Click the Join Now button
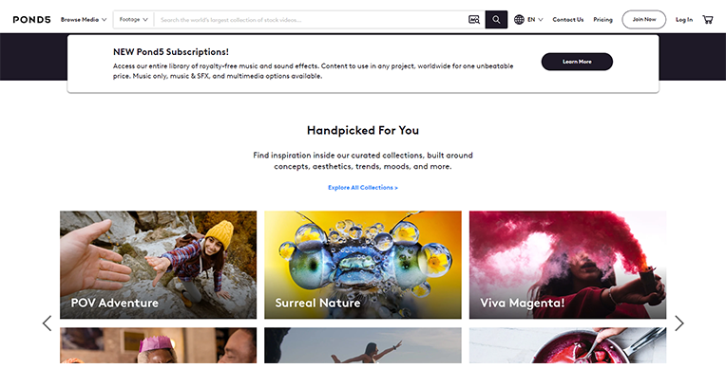726x369 pixels. point(644,19)
